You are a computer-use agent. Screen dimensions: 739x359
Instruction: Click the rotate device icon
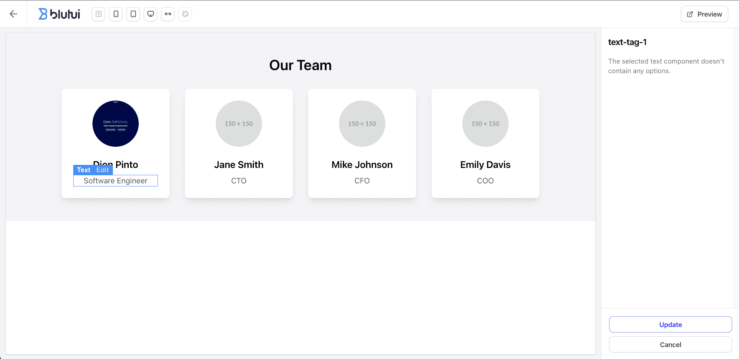pyautogui.click(x=185, y=14)
